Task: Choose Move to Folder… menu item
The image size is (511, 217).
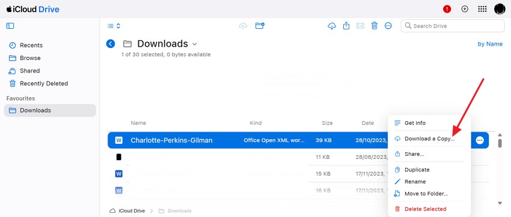Action: (429, 194)
